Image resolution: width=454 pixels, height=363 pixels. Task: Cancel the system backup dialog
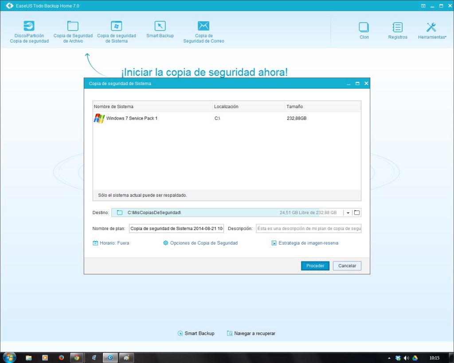pyautogui.click(x=347, y=266)
